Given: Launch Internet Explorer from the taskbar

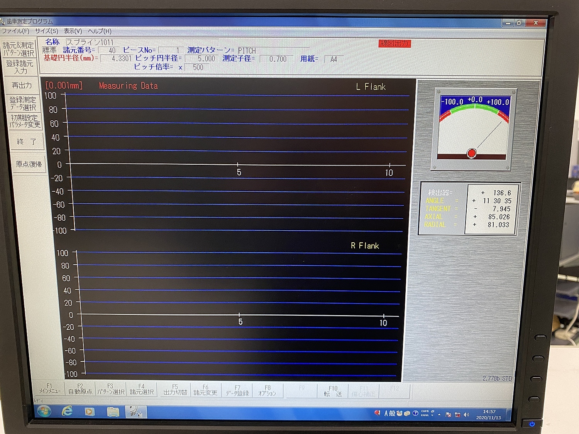Looking at the screenshot, I should (67, 412).
